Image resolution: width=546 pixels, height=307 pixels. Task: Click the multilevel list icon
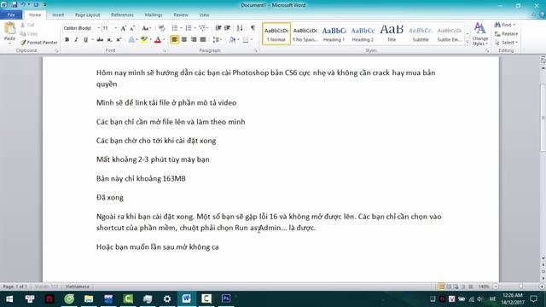(x=203, y=28)
